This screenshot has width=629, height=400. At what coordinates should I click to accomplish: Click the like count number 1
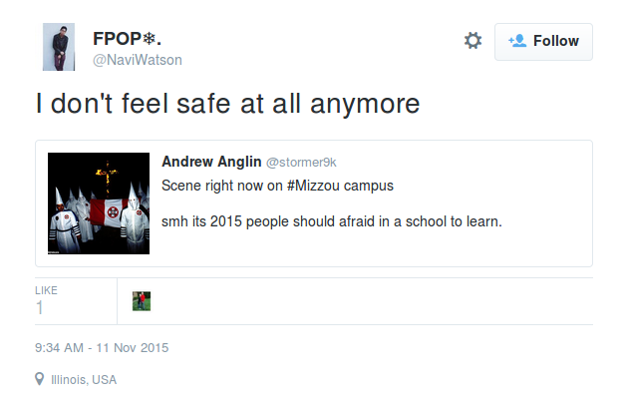point(40,308)
